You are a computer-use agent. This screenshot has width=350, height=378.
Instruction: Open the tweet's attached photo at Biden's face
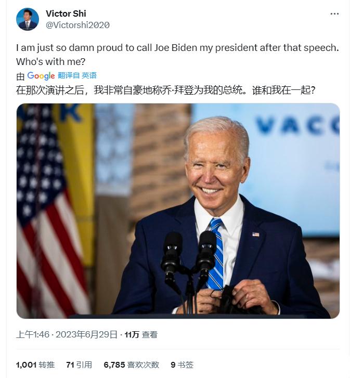pos(216,164)
